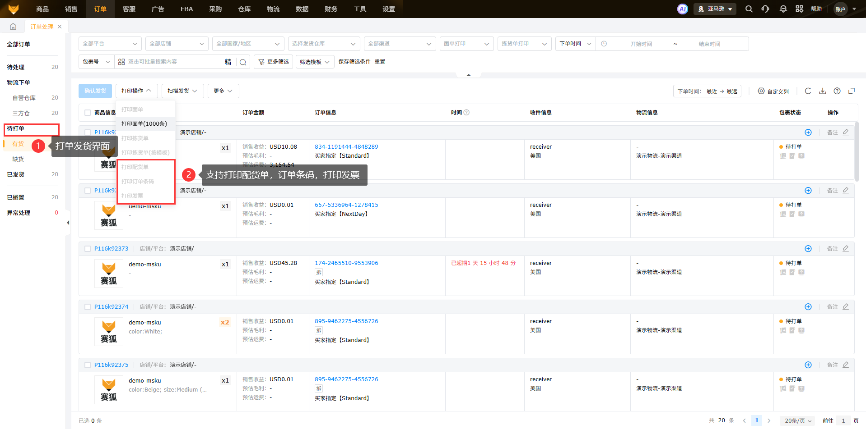The width and height of the screenshot is (866, 429).
Task: Open order link 174-2465510-9553906
Action: point(346,263)
